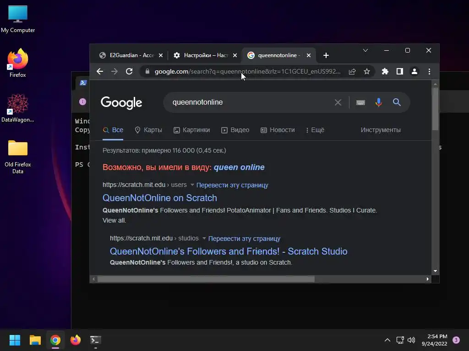Open the QueenNotOnline on Scratch result
Screen dimensions: 469x351
pyautogui.click(x=160, y=198)
